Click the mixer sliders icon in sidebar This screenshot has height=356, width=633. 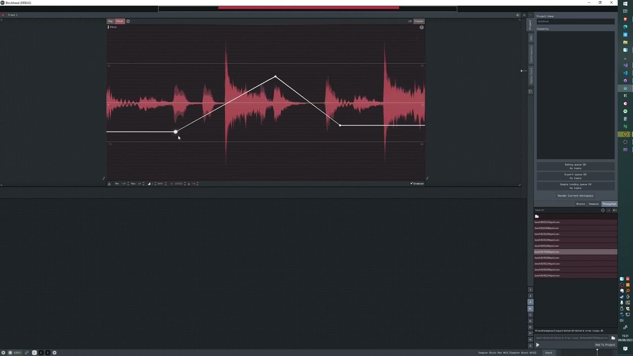pyautogui.click(x=531, y=91)
